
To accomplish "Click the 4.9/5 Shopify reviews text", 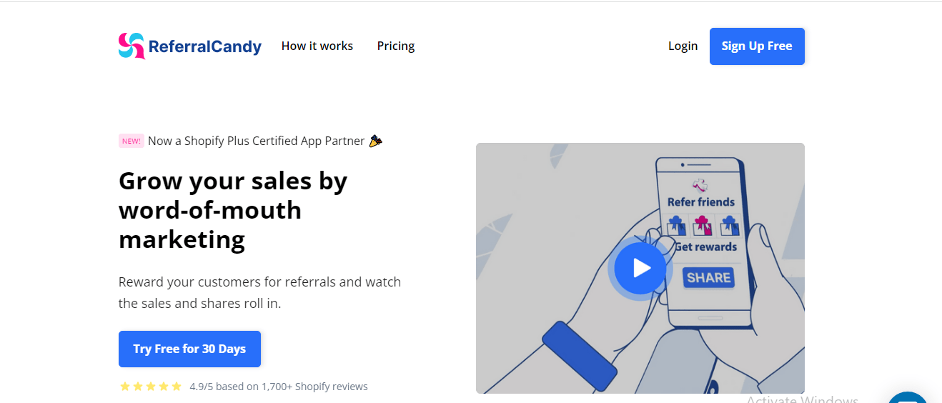I will [x=279, y=387].
